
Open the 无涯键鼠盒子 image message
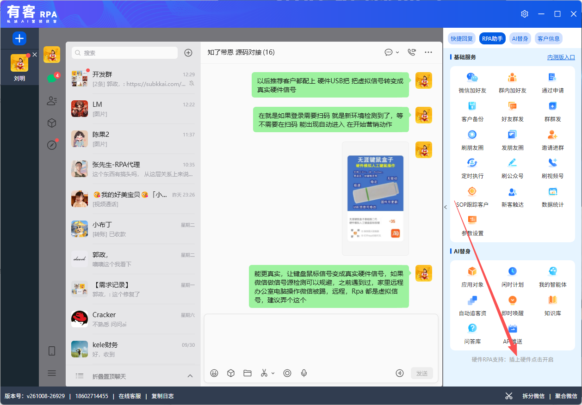(x=375, y=198)
